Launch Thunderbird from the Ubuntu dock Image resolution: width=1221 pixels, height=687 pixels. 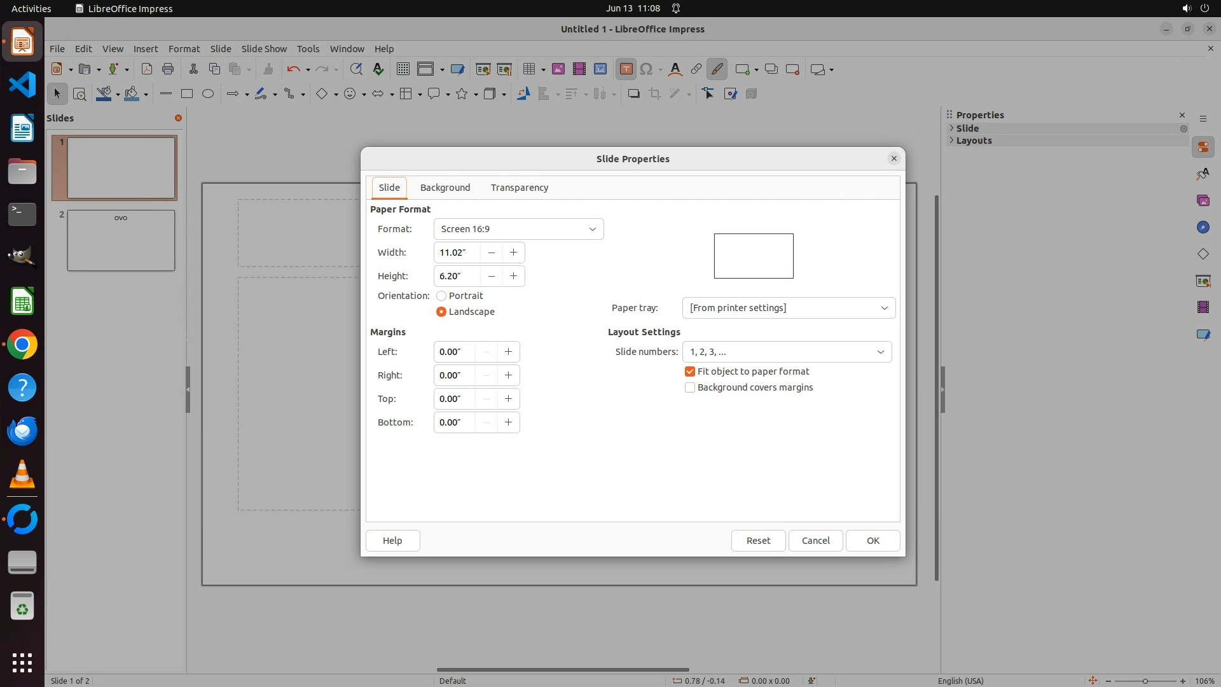(x=22, y=431)
